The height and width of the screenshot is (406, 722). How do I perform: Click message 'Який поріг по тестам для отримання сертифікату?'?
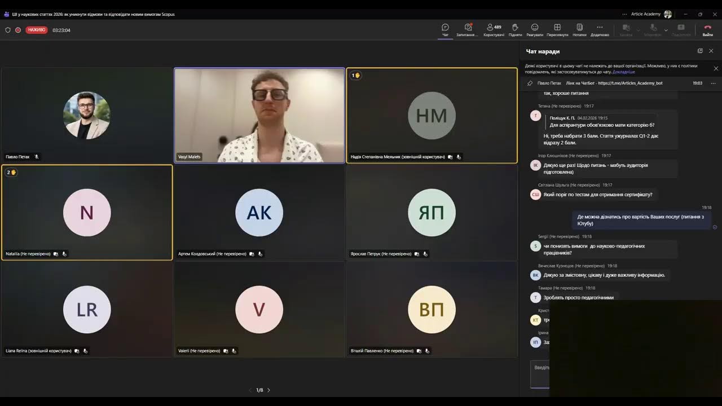click(598, 195)
